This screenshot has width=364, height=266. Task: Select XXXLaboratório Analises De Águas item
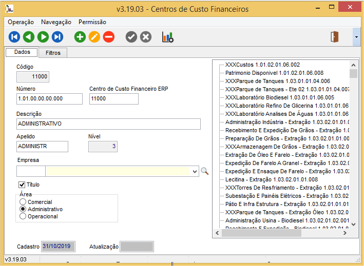287,114
